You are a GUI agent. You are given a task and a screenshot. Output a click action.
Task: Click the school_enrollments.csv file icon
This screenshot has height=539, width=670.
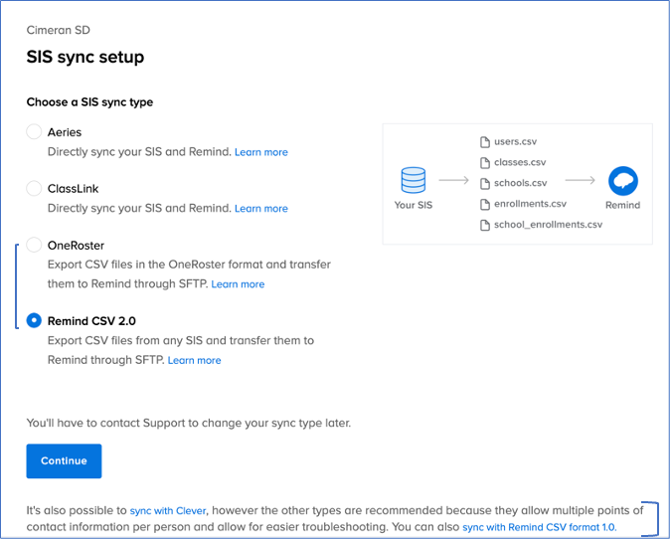pyautogui.click(x=485, y=225)
